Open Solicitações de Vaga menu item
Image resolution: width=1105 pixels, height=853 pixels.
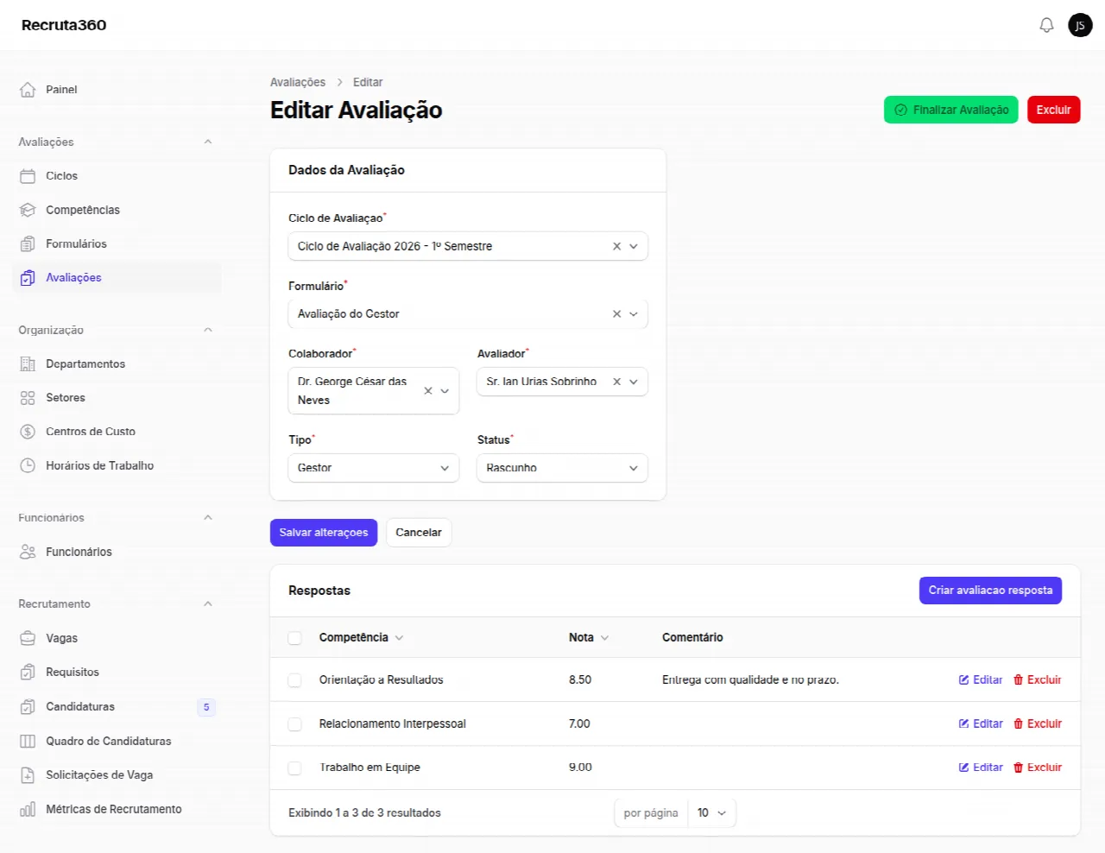[117, 775]
